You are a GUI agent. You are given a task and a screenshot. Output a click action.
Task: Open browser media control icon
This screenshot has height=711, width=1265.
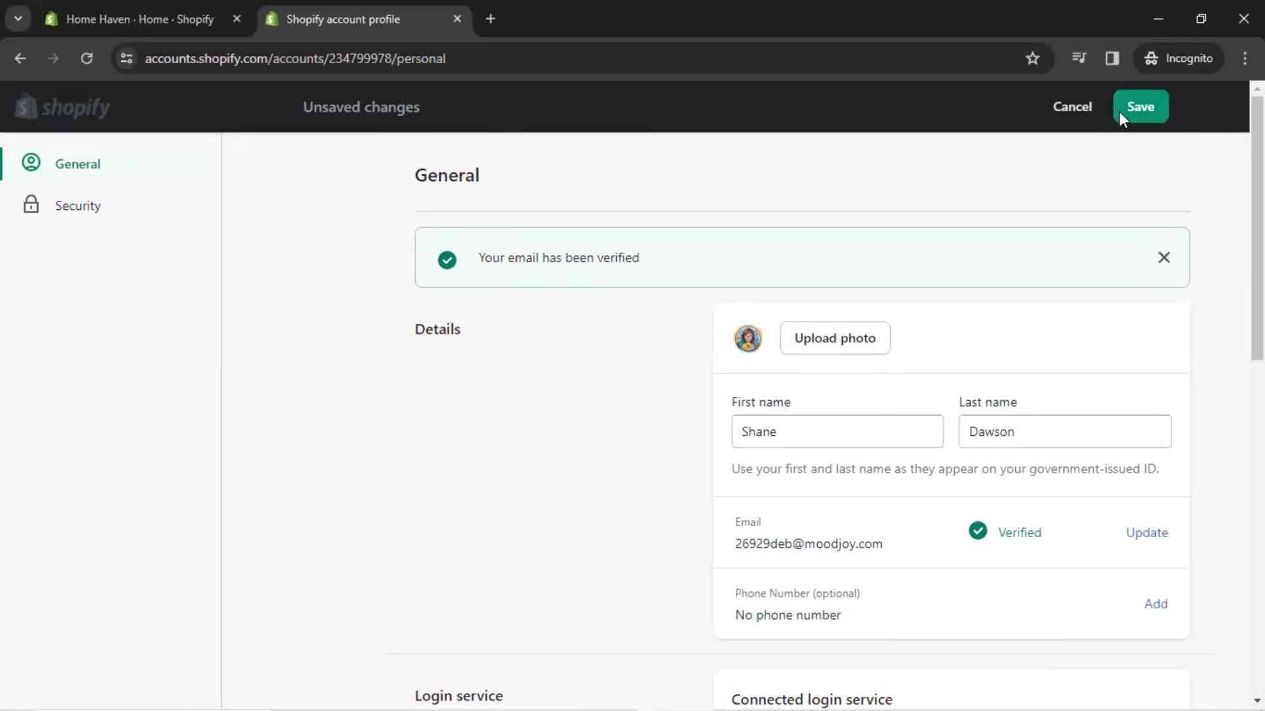1079,58
